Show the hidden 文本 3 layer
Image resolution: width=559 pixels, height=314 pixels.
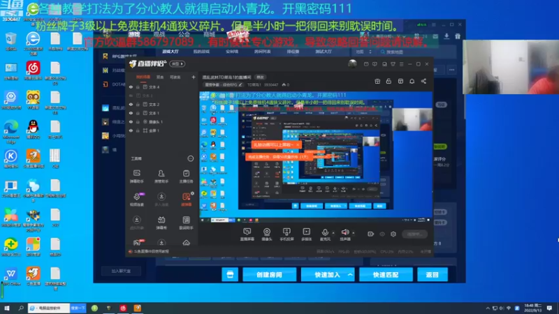tap(131, 96)
